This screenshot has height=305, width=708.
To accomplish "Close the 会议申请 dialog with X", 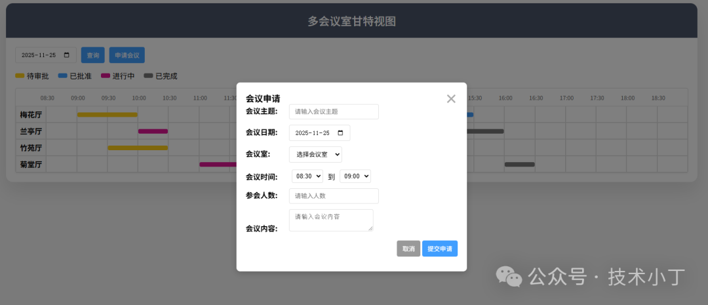I will 451,99.
